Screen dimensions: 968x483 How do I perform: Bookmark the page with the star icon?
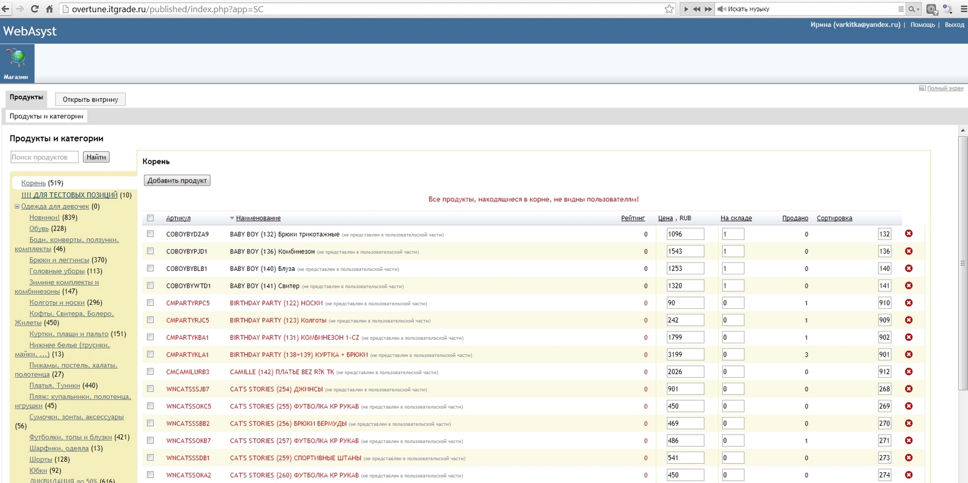(x=669, y=9)
